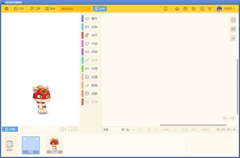This screenshot has width=240, height=158.
Task: Toggle sprite visibility eye icon
Action: (123, 130)
